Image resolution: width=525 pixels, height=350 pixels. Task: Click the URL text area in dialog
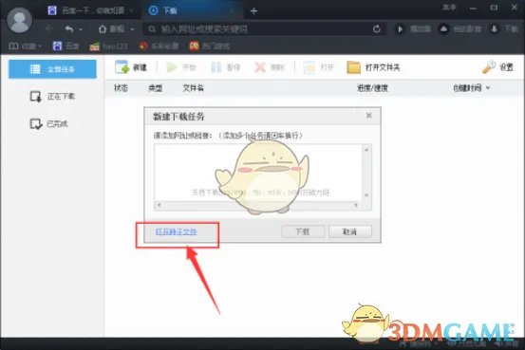(x=258, y=173)
